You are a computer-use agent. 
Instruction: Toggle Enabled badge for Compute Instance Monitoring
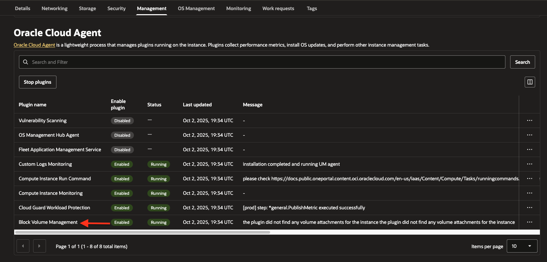pyautogui.click(x=122, y=193)
